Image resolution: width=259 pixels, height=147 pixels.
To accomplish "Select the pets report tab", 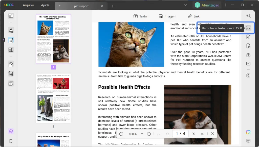I will coord(81,6).
